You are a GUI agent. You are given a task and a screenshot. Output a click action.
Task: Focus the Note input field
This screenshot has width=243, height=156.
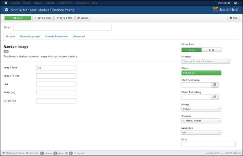(208, 144)
